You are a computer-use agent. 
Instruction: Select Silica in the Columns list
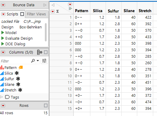pyautogui.click(x=9, y=73)
